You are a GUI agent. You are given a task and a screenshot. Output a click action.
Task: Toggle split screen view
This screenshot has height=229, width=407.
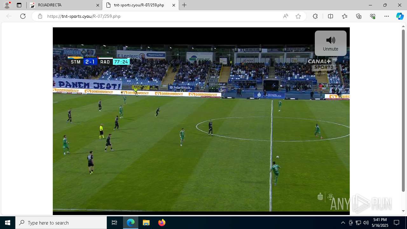pos(330,16)
